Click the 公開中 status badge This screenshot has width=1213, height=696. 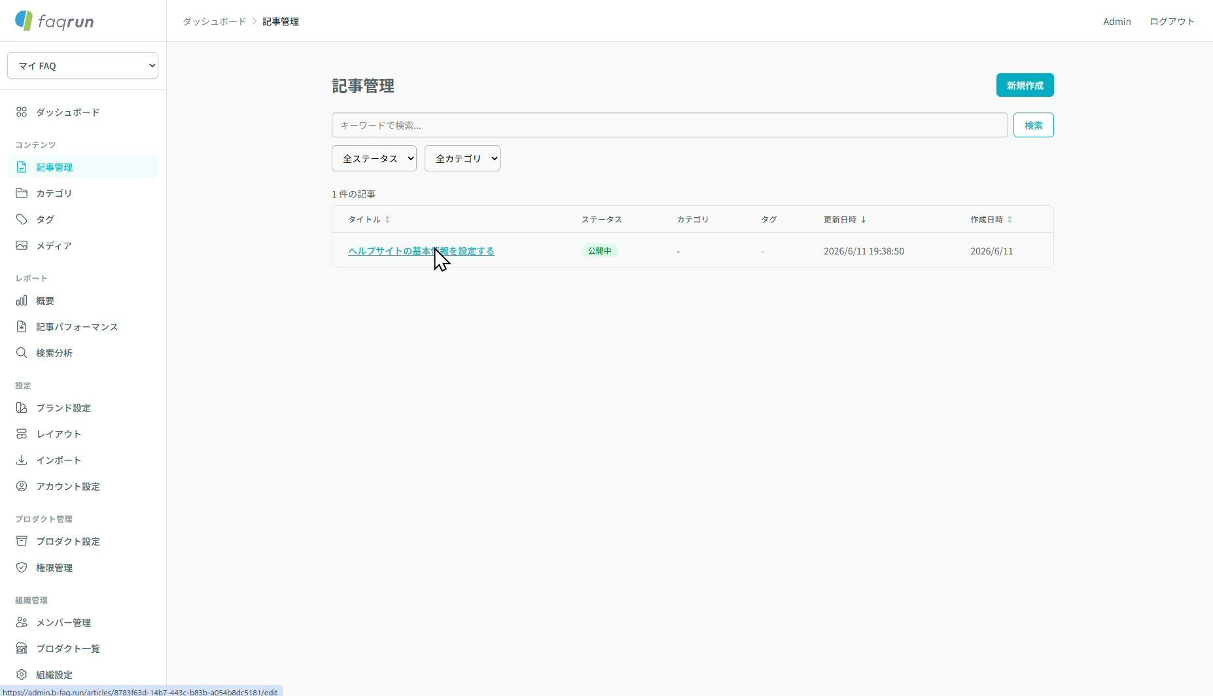599,251
